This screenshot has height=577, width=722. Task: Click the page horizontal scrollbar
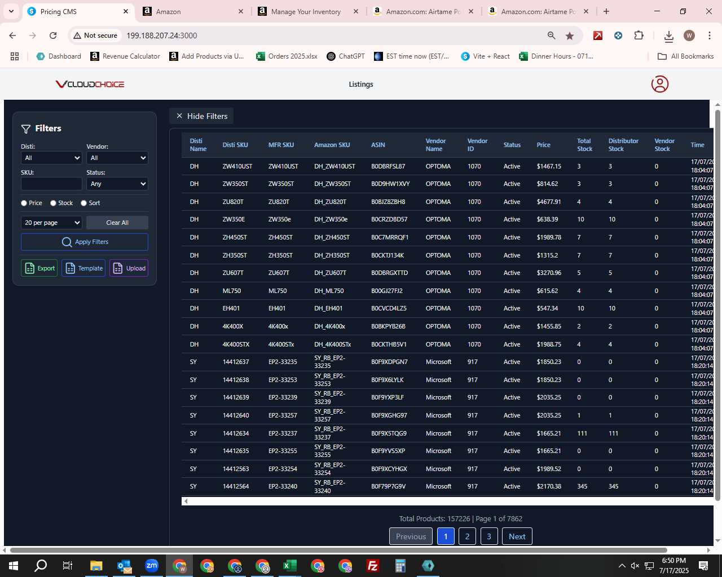pyautogui.click(x=338, y=550)
